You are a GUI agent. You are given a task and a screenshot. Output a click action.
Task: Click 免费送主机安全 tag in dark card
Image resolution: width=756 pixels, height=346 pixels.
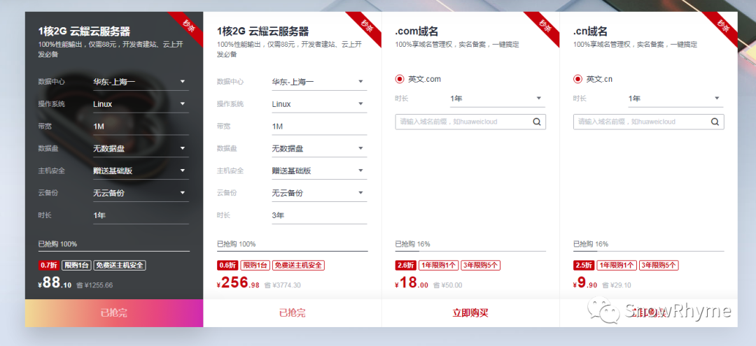120,265
